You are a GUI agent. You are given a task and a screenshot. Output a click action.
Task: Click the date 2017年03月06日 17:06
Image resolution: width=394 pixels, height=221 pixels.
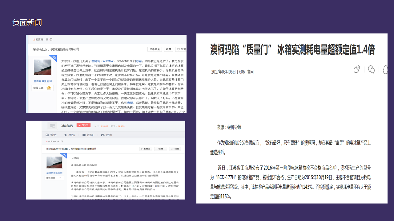click(228, 72)
